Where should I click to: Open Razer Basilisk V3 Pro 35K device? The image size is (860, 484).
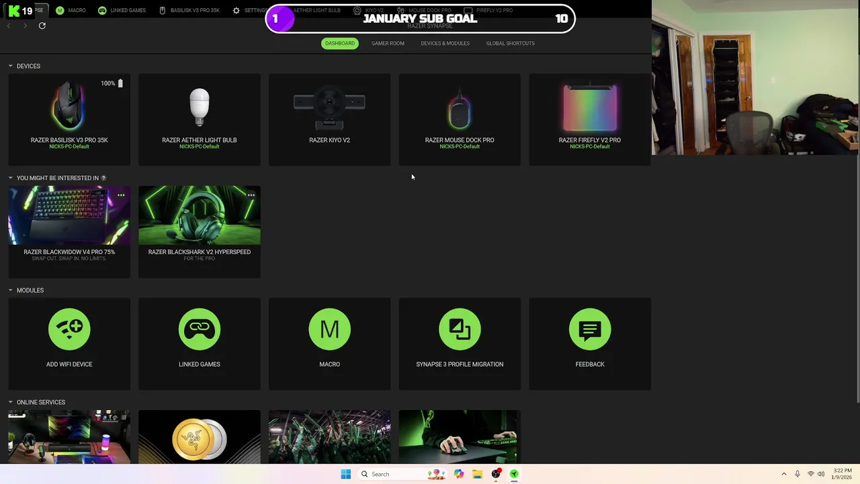click(x=69, y=120)
